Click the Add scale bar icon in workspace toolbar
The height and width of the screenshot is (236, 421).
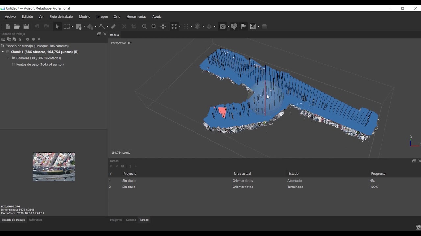tap(20, 39)
